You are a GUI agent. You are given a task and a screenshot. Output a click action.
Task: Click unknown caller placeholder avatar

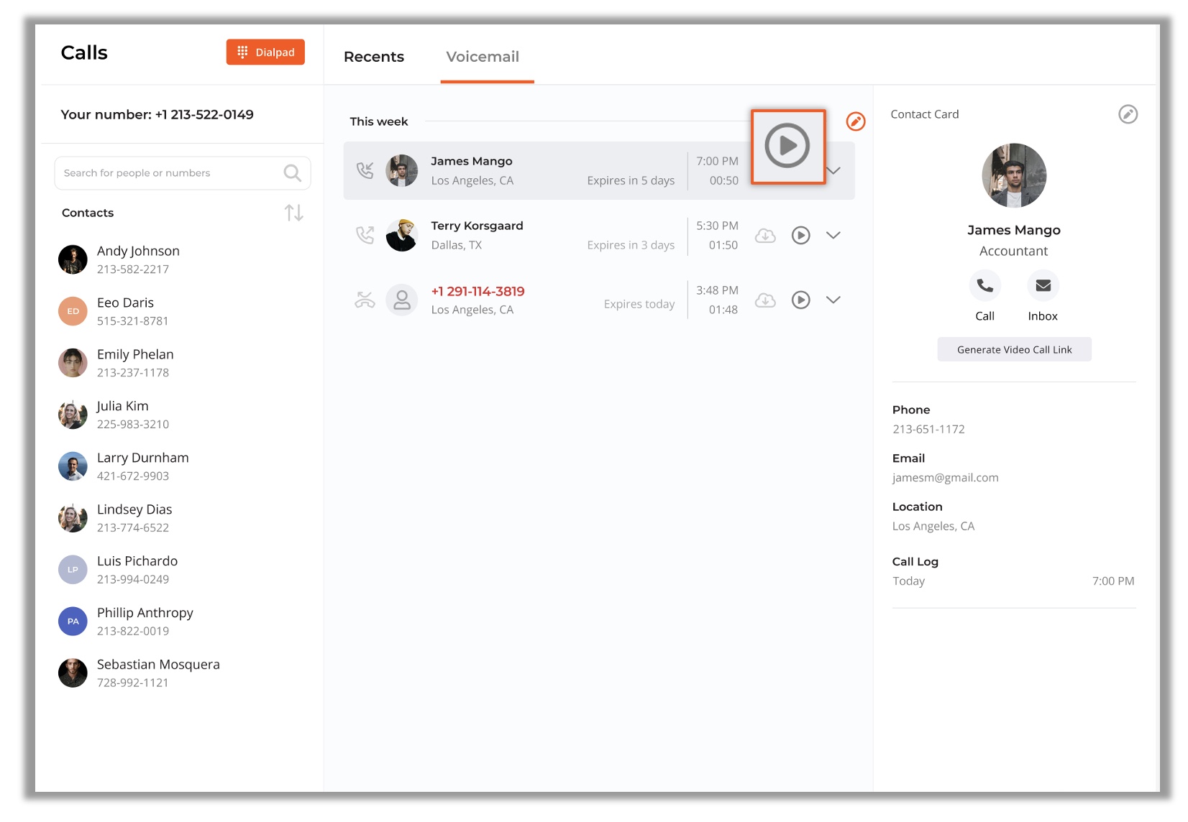[x=402, y=300]
